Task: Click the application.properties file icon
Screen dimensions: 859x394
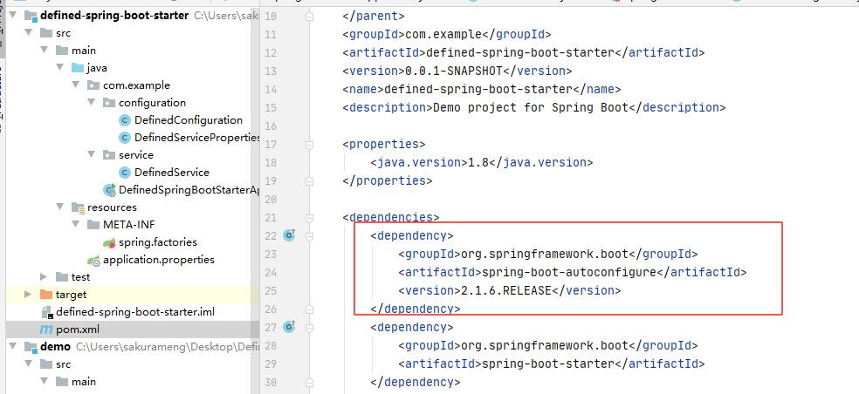Action: (x=93, y=260)
